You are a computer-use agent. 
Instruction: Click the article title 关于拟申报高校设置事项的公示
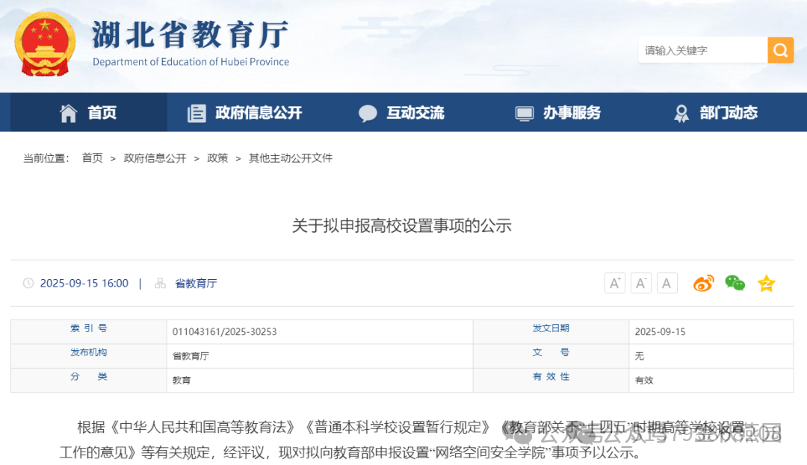[x=401, y=225]
